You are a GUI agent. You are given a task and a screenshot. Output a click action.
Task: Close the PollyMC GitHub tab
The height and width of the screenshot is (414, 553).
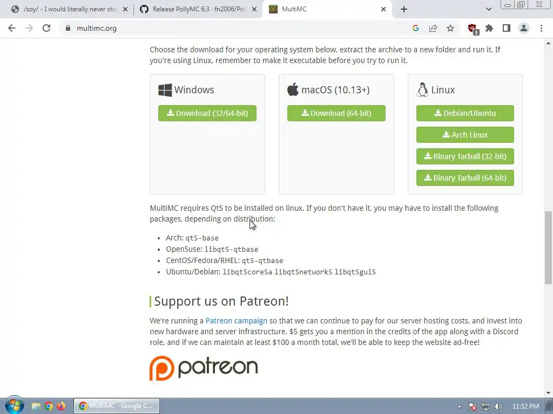tap(254, 10)
